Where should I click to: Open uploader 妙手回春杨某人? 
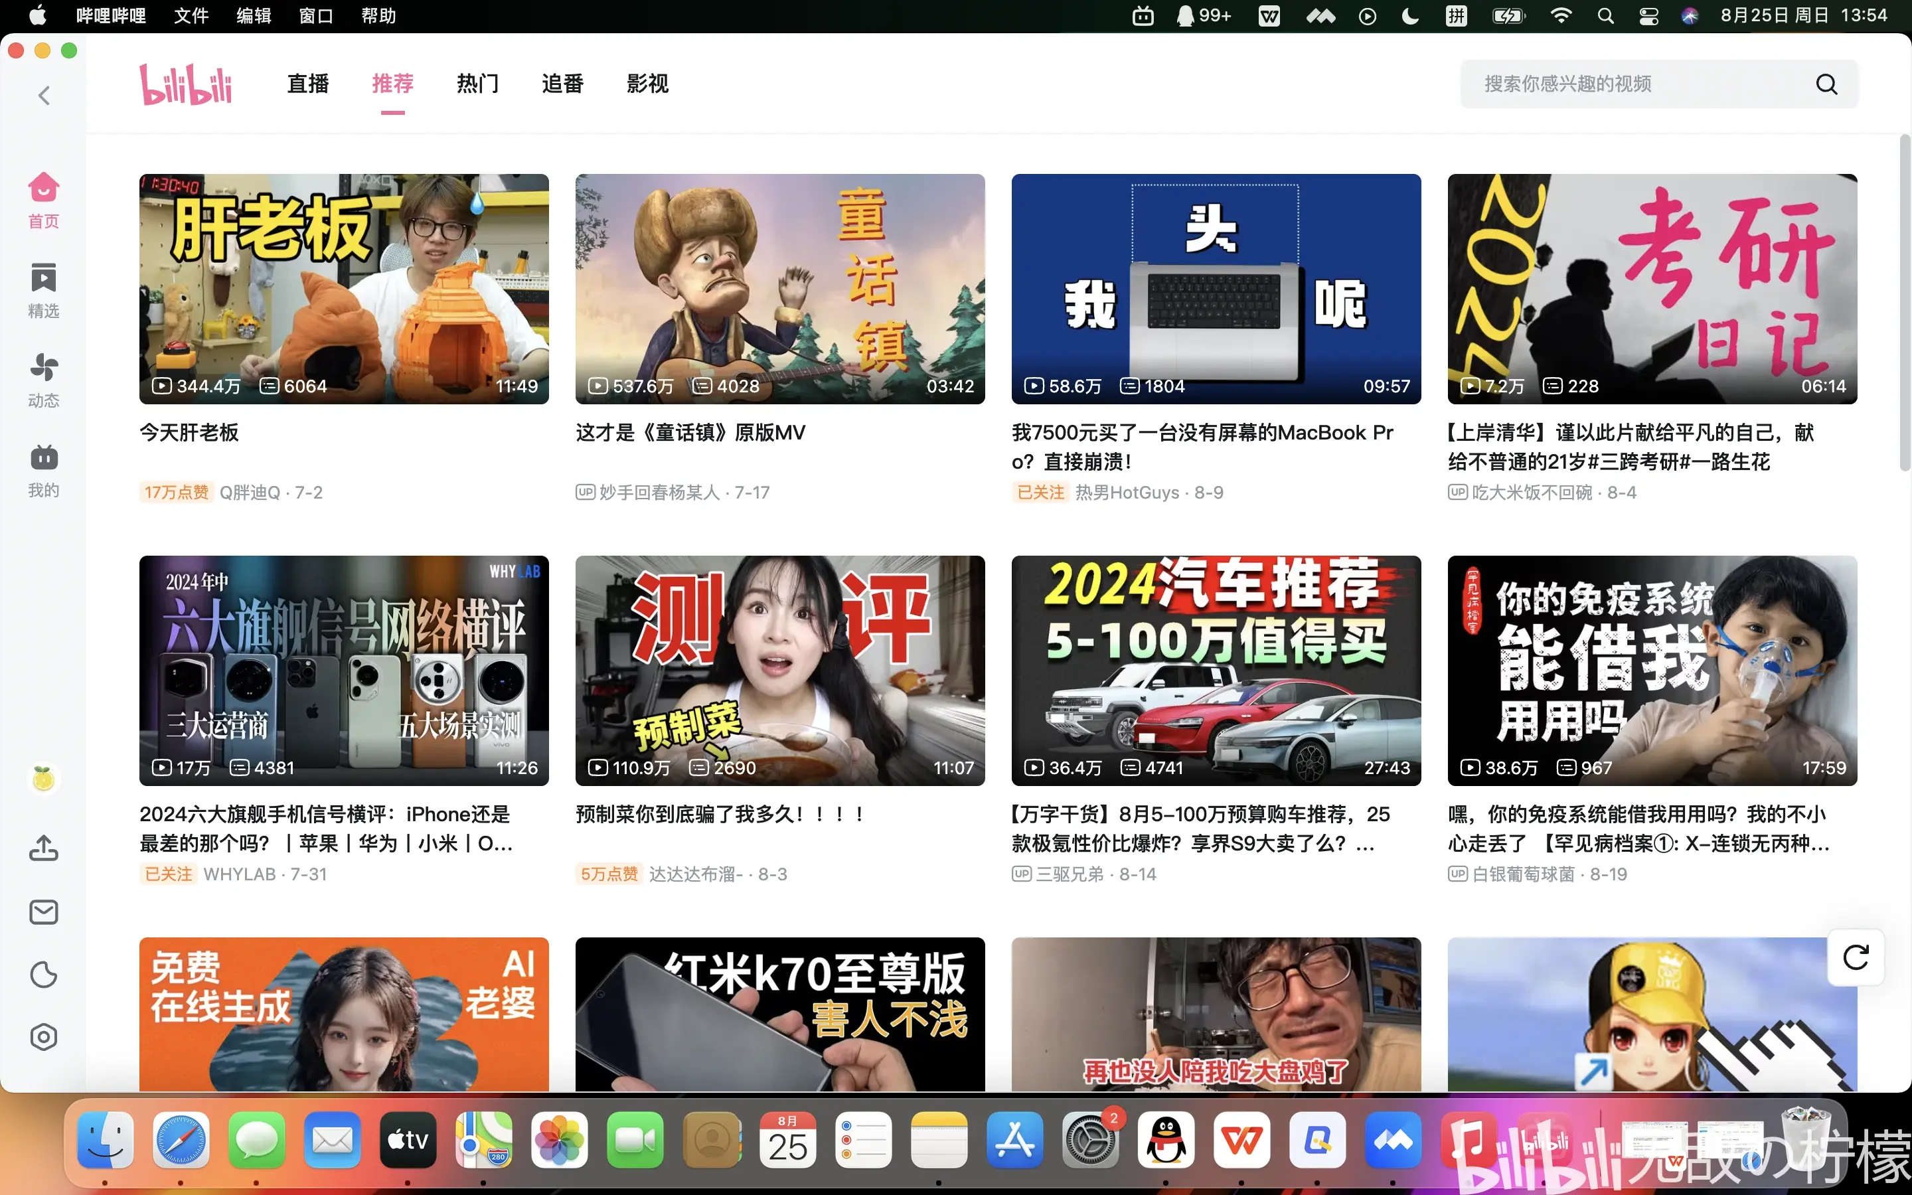[x=659, y=493]
